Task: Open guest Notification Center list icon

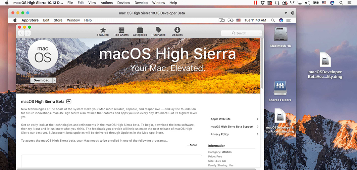Action: 288,20
